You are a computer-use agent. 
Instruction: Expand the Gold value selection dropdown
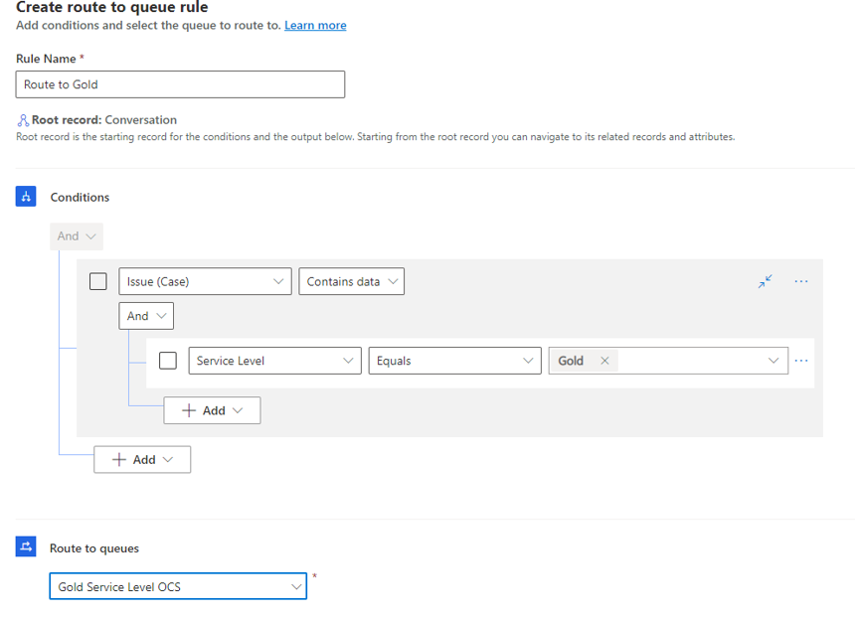click(773, 361)
